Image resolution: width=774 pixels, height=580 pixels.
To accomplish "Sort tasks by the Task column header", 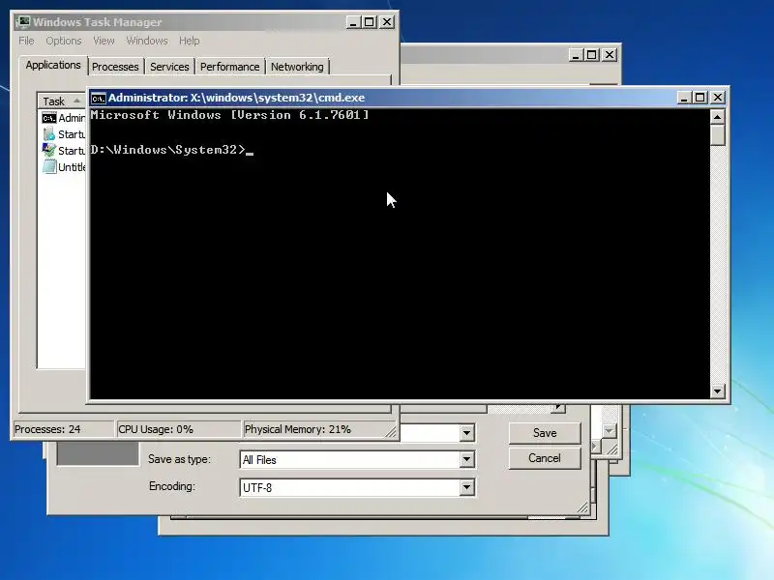I will (61, 101).
